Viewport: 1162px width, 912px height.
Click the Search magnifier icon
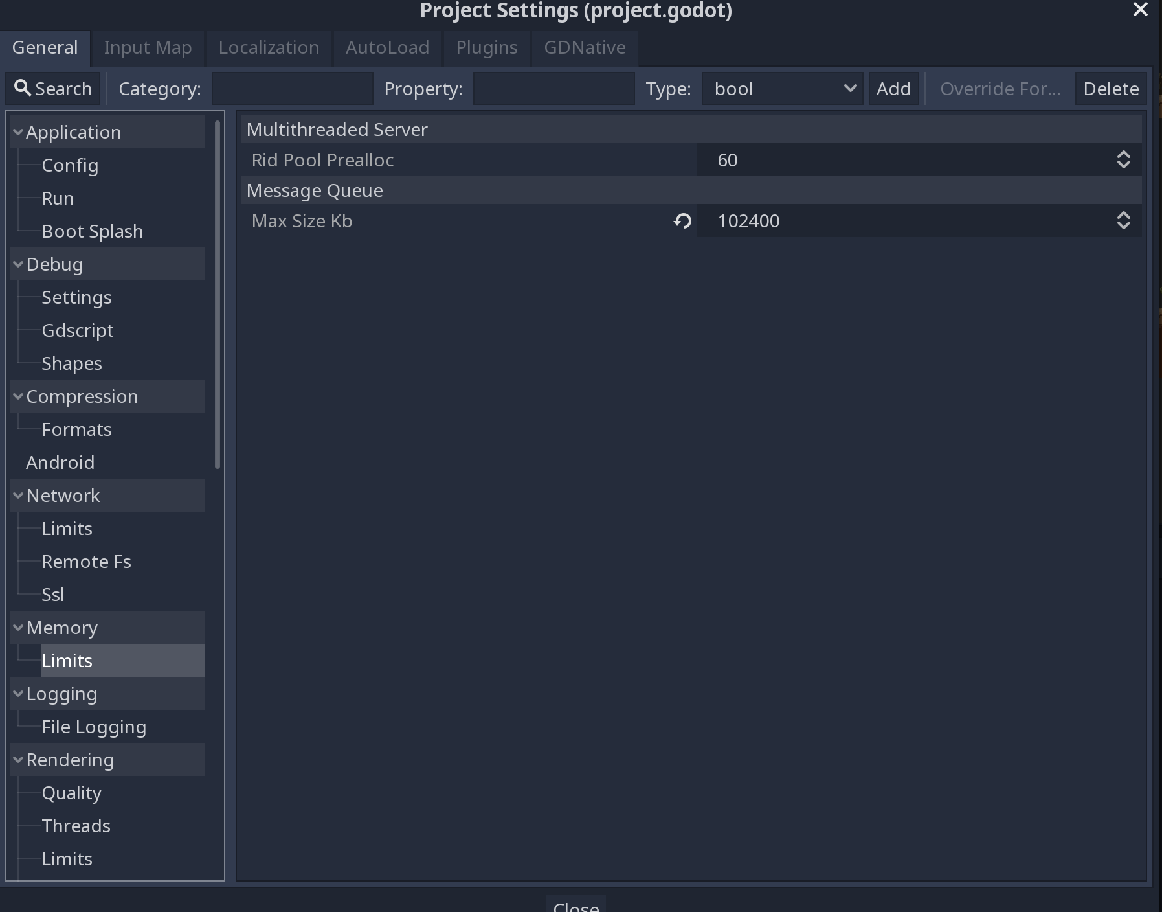click(23, 88)
